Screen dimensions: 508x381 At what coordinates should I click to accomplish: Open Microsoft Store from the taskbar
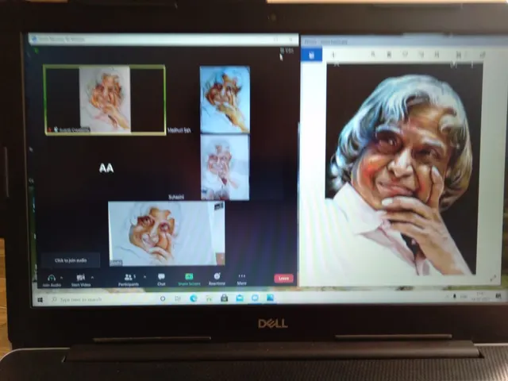pos(224,298)
